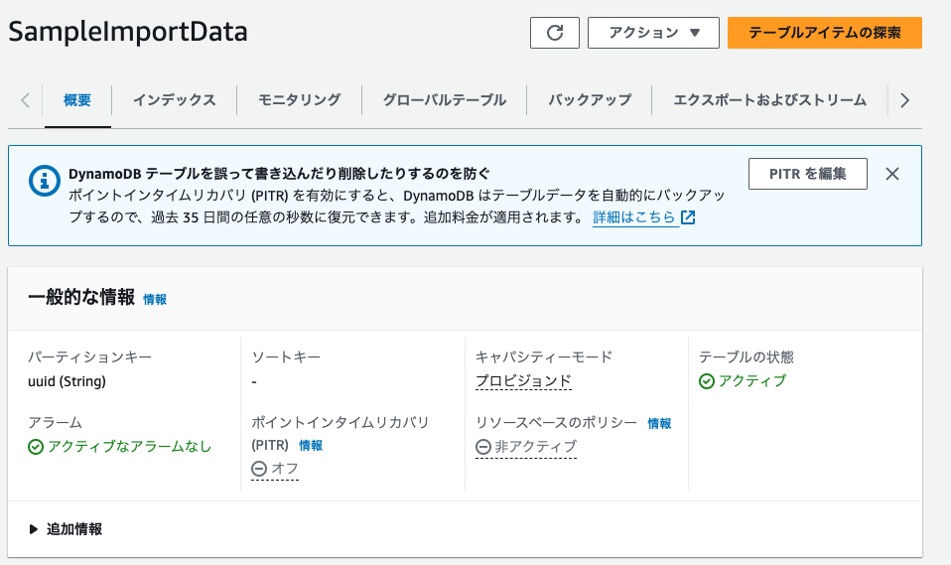Click the プロビジョンド capacity mode value
Viewport: 951px width, 565px height.
523,381
